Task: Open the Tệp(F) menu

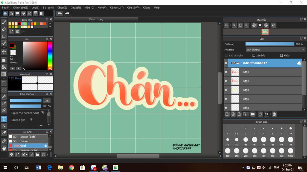Action: tap(6, 7)
